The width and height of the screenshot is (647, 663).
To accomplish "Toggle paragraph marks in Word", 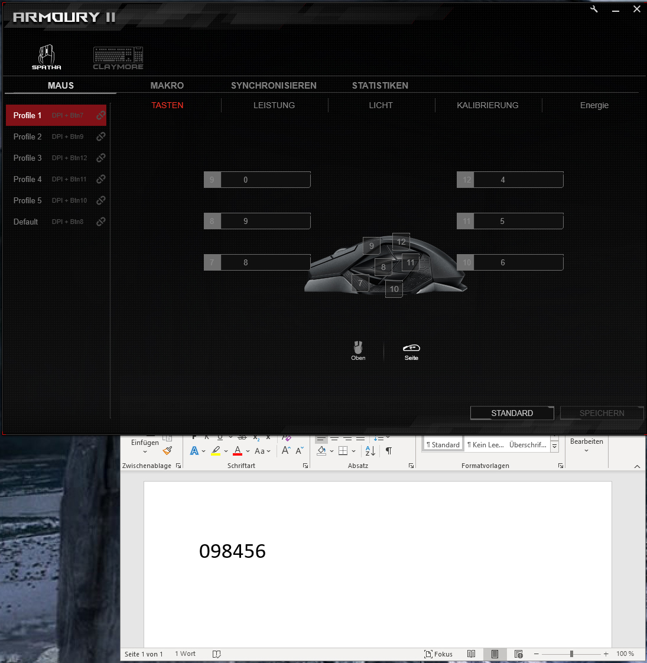I will coord(389,451).
